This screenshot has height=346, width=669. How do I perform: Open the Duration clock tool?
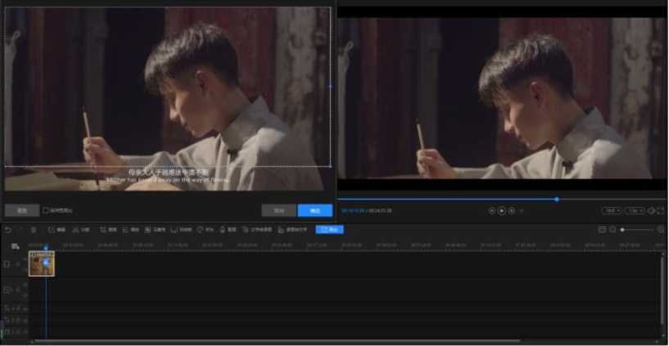click(x=206, y=230)
